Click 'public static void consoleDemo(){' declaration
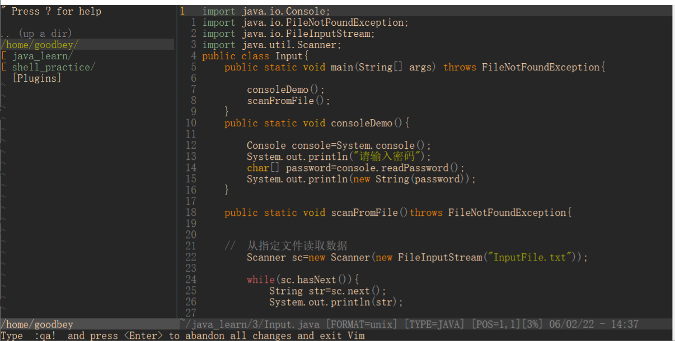Viewport: 675px width, 341px height. 317,123
